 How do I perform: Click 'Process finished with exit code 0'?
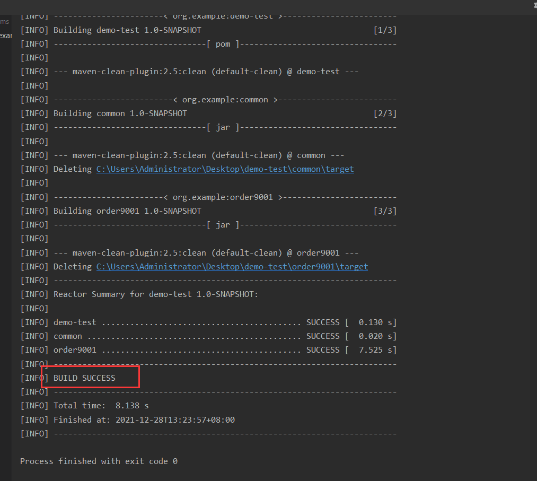pos(99,461)
